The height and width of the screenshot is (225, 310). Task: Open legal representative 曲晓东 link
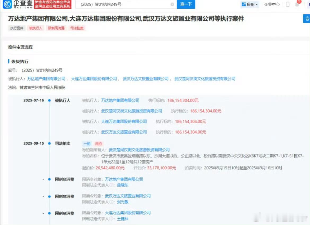123,185
